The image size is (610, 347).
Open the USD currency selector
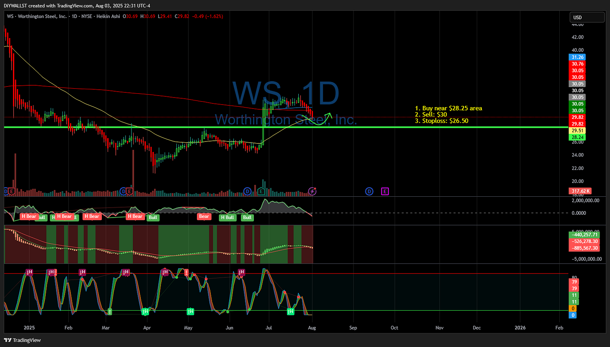587,17
